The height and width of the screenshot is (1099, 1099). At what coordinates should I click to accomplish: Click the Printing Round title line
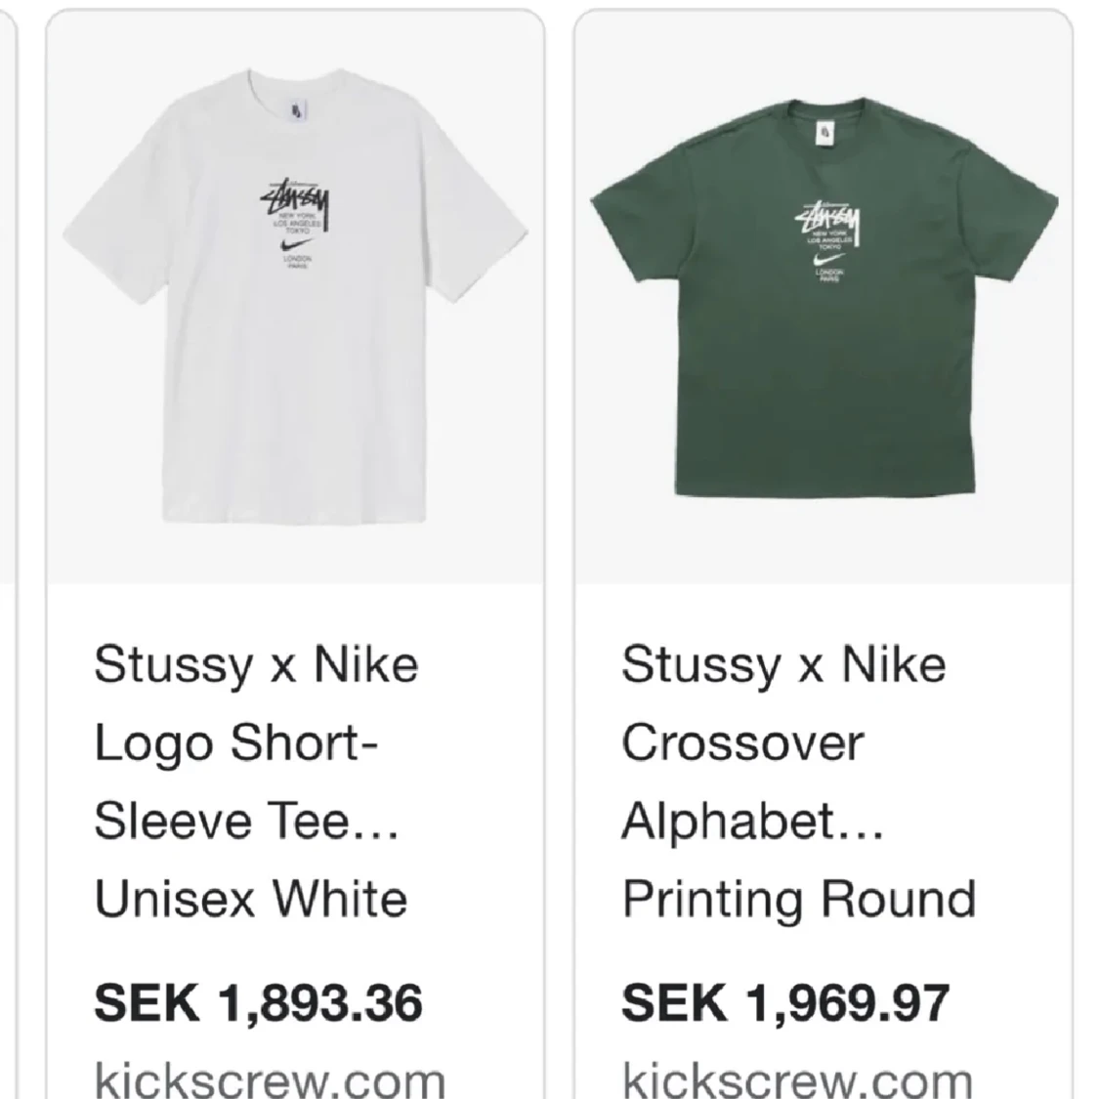tap(801, 896)
